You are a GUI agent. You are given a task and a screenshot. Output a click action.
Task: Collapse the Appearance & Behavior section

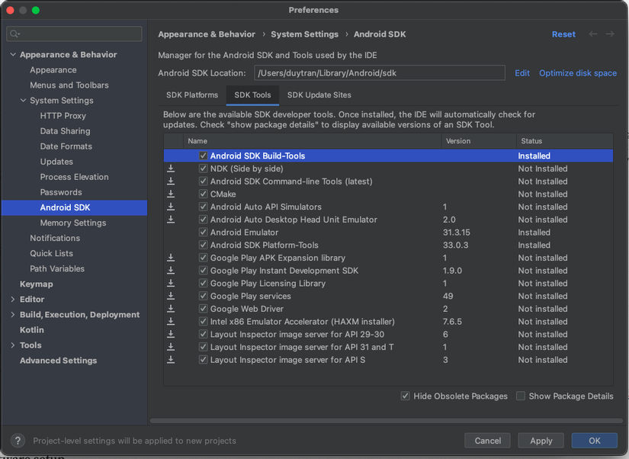13,54
